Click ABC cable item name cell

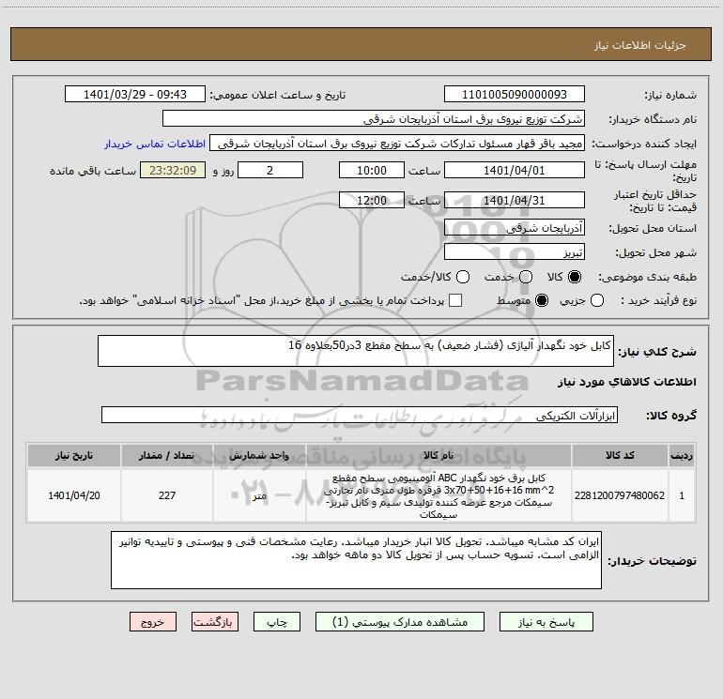tap(438, 495)
